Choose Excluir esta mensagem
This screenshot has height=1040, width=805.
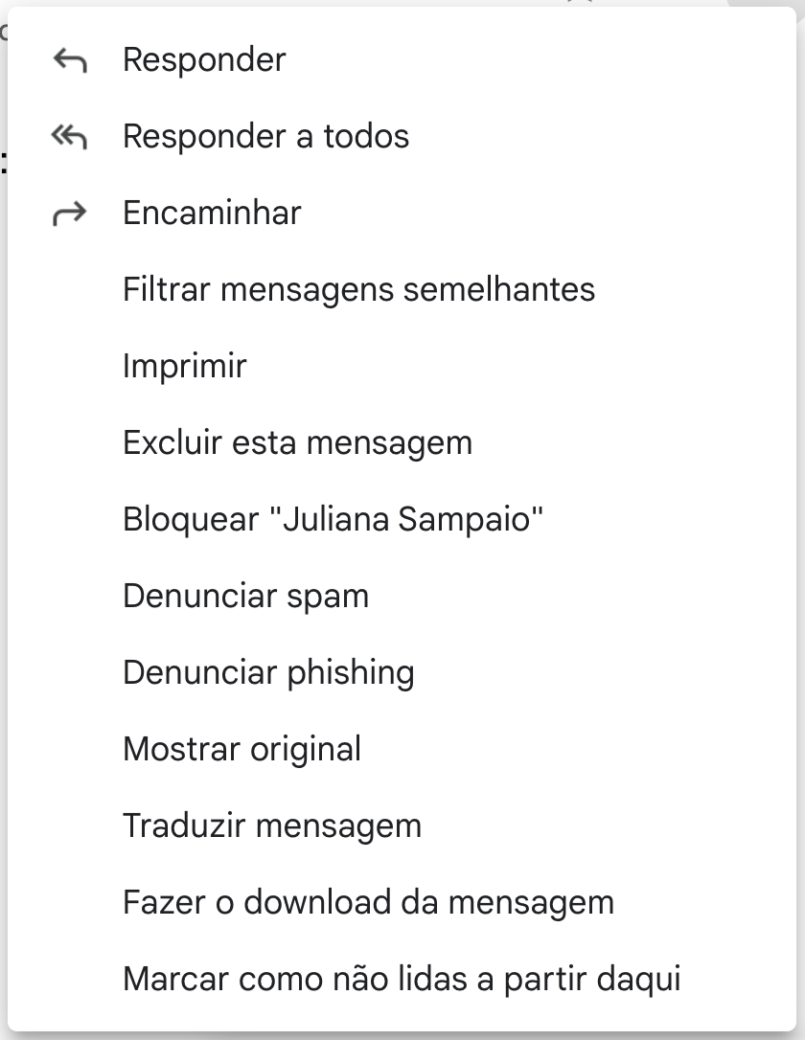296,442
